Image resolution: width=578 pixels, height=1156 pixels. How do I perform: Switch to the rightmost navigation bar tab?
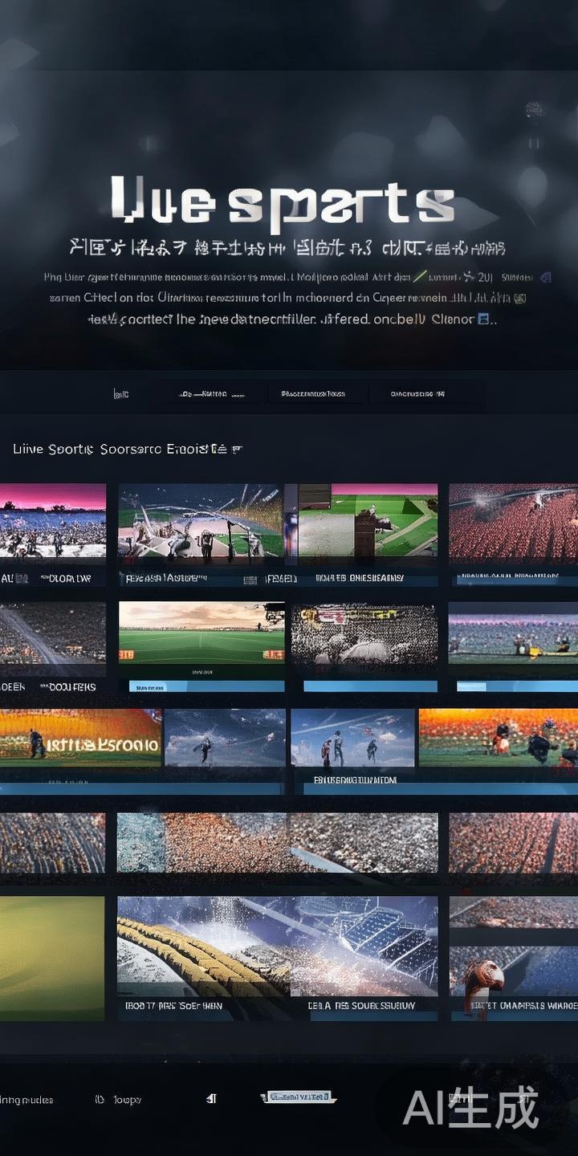[417, 394]
